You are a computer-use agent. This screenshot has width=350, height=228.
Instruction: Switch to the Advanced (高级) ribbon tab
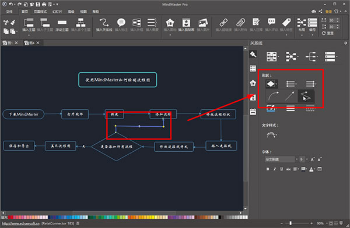click(71, 12)
